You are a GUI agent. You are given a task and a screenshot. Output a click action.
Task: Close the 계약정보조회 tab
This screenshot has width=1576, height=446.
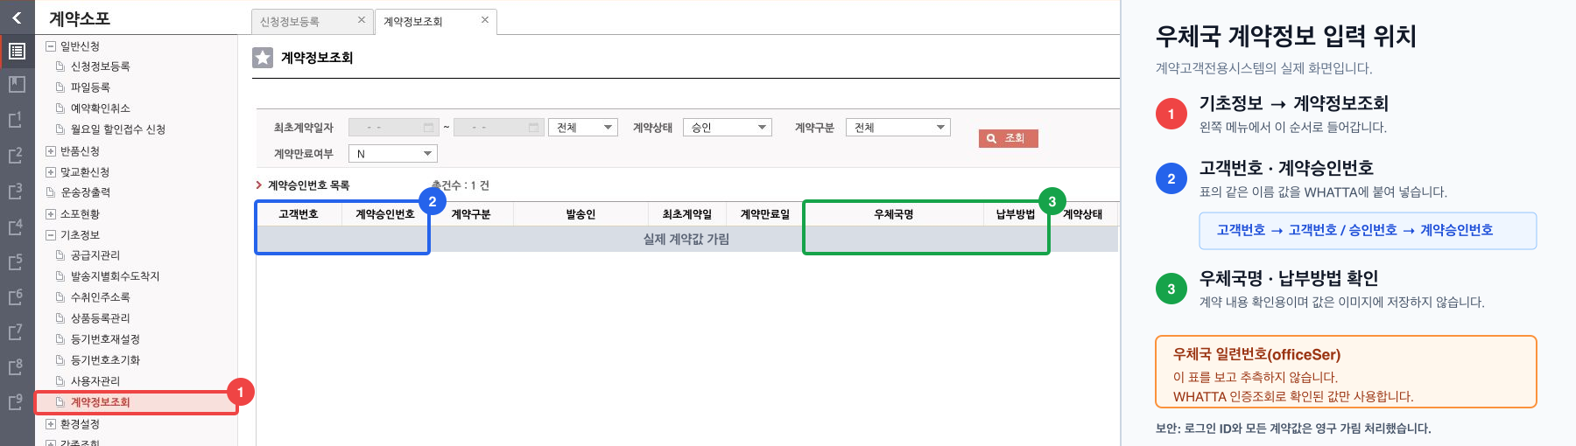pyautogui.click(x=485, y=19)
